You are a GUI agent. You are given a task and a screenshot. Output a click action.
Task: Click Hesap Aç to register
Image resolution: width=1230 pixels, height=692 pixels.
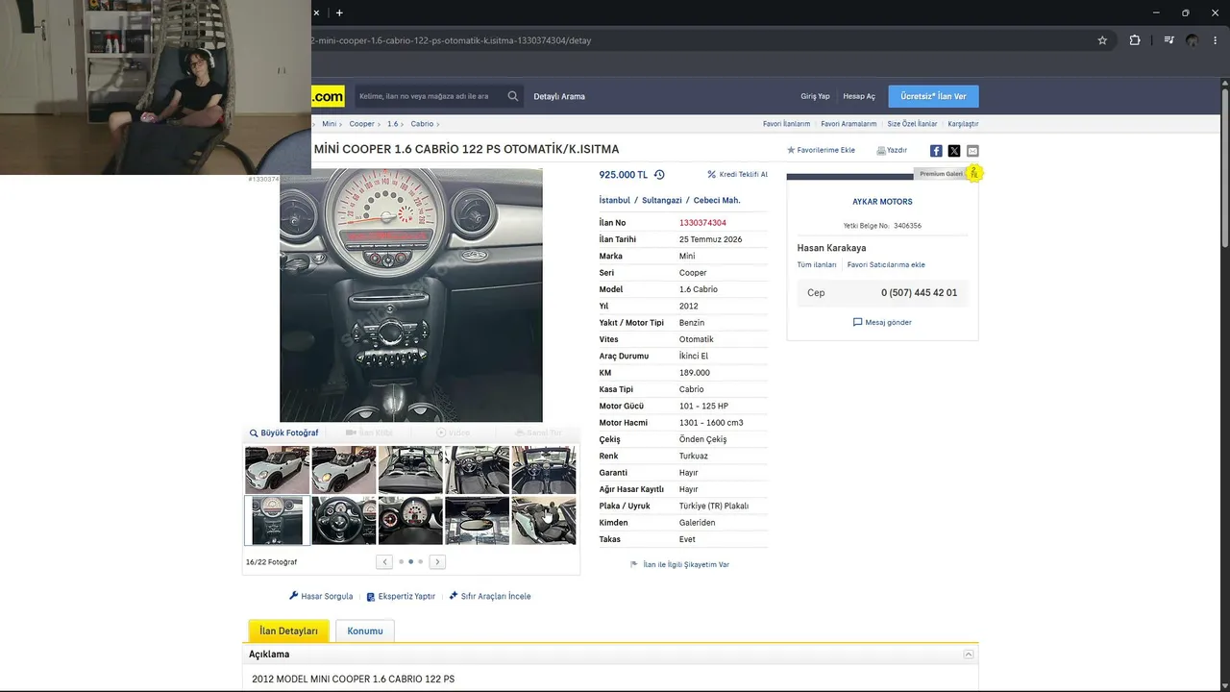click(859, 96)
